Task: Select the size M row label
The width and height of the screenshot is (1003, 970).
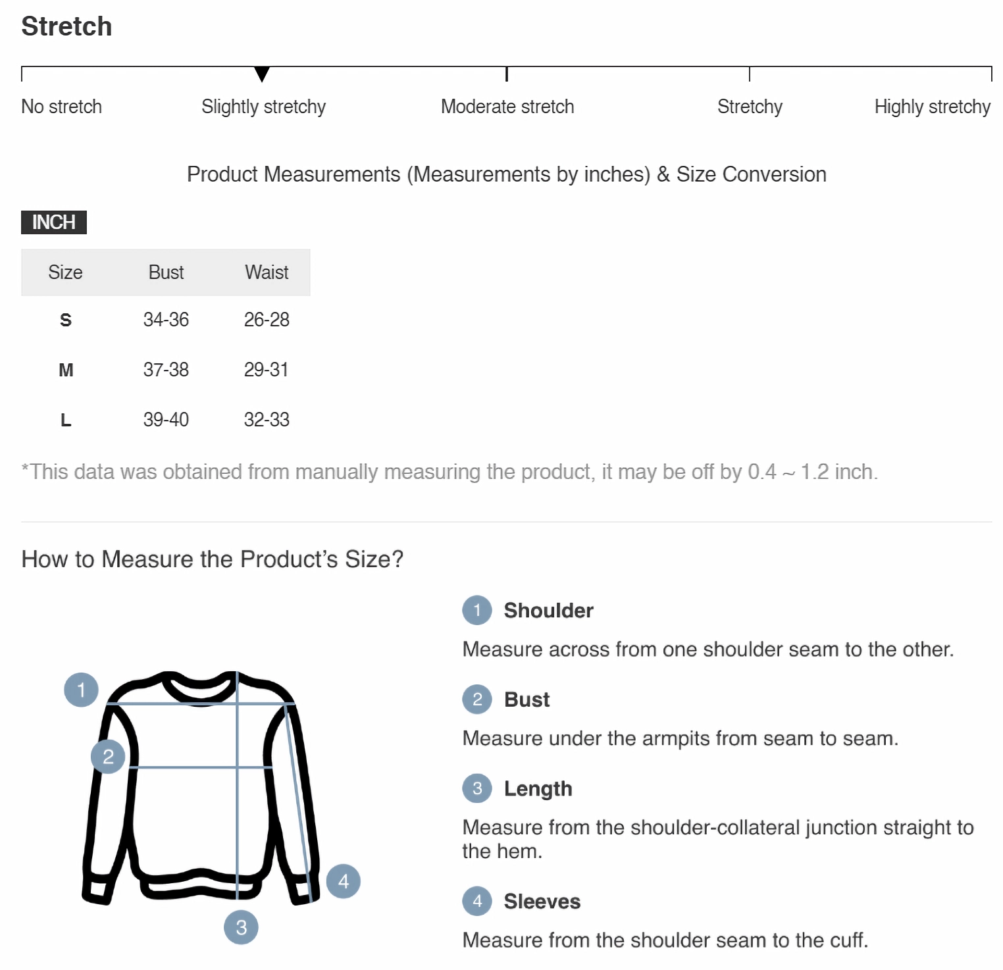Action: pos(65,370)
